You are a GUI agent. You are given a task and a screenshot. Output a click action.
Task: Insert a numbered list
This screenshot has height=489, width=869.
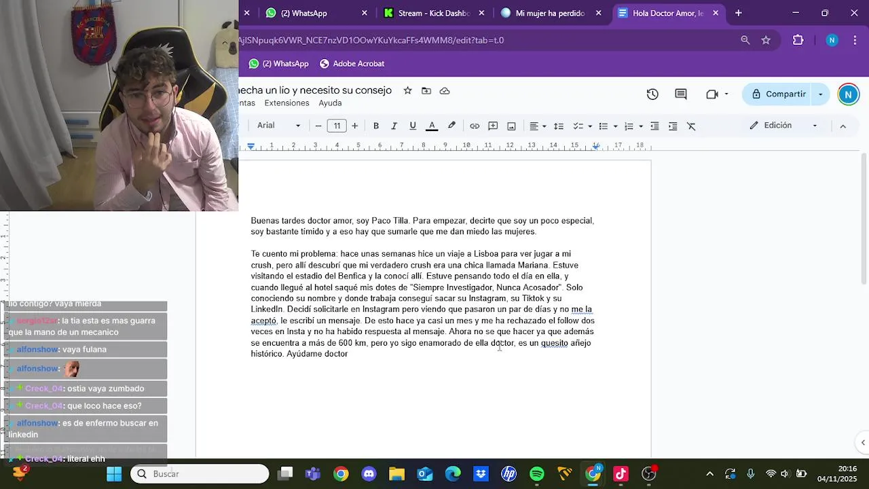point(629,126)
